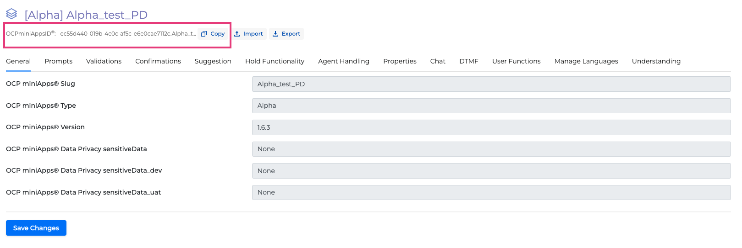Click the Import upload arrow icon
This screenshot has height=248, width=742.
pyautogui.click(x=237, y=34)
